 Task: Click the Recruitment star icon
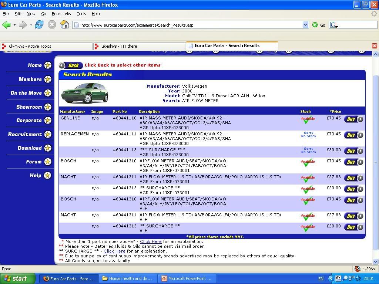(48, 134)
